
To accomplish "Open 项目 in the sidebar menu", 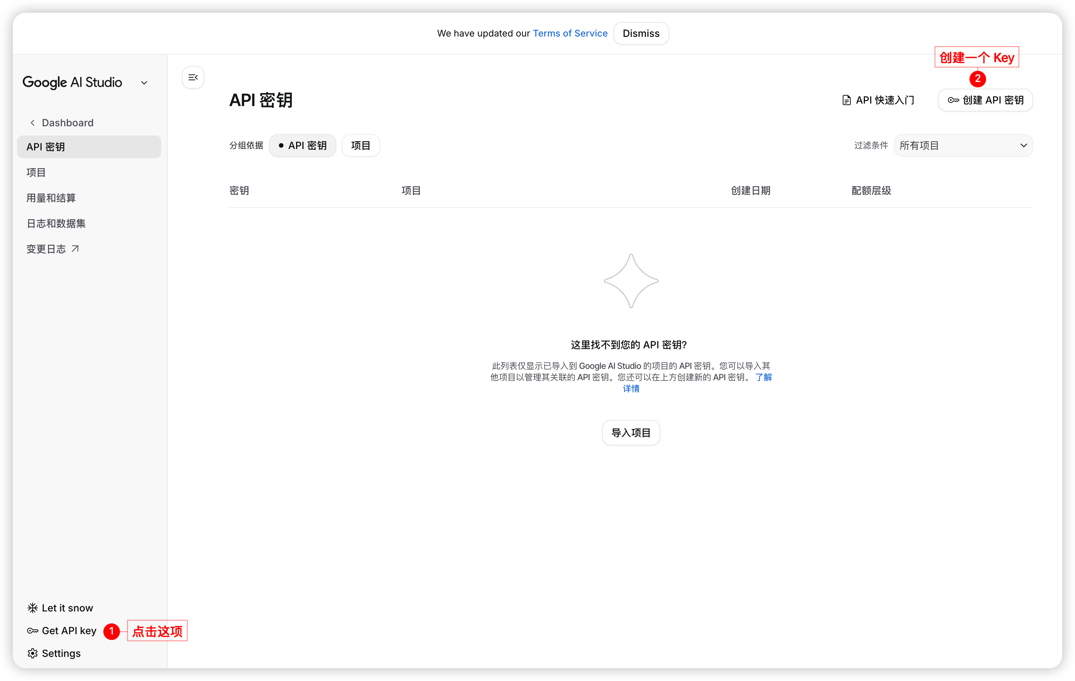I will tap(36, 173).
